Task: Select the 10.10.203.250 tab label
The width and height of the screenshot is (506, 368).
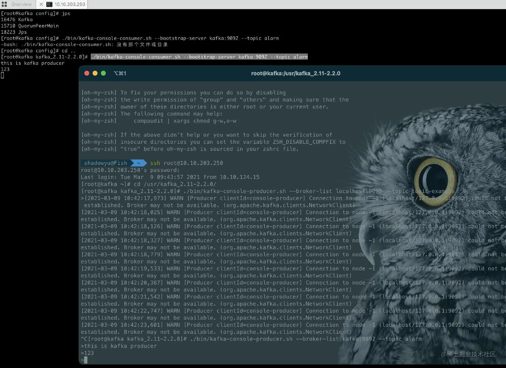Action: [x=70, y=4]
